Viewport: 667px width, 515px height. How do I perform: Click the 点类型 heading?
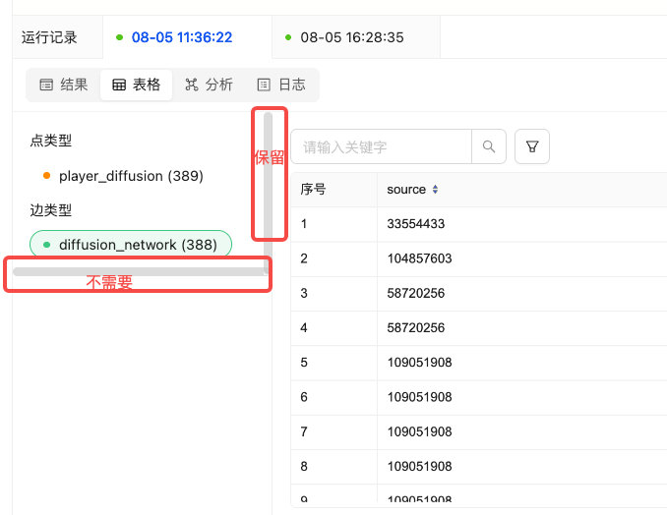tap(50, 141)
